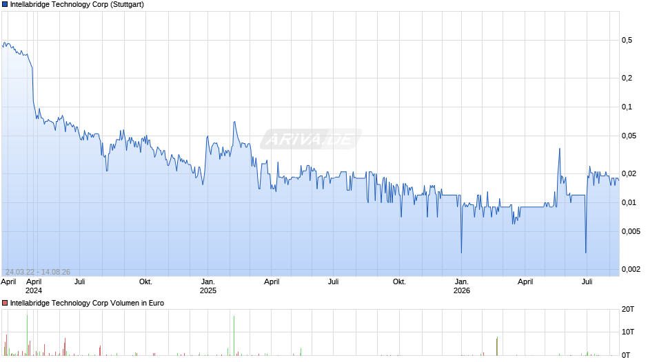
Task: Click the date range text '24.03.22 - 14.08.26'
Action: (x=38, y=272)
